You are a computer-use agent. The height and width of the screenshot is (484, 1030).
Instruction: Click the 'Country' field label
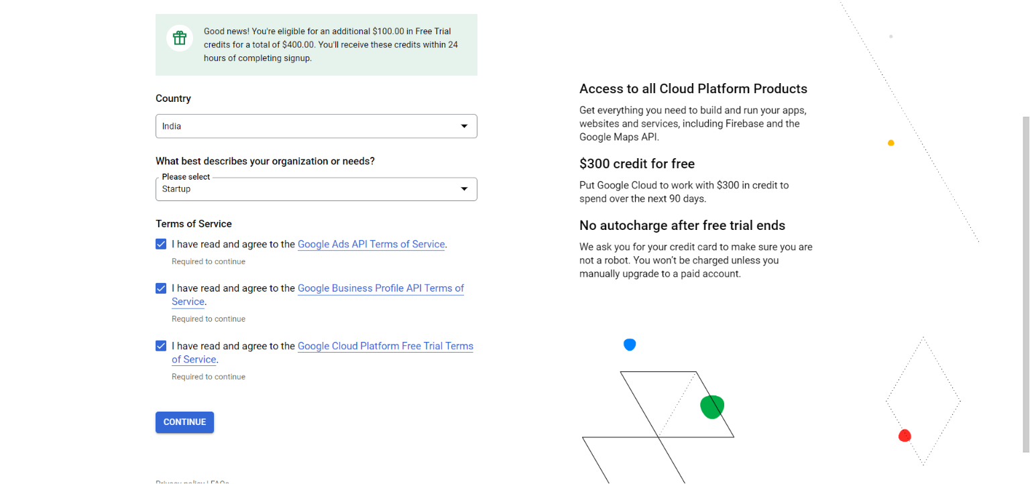[x=173, y=99]
